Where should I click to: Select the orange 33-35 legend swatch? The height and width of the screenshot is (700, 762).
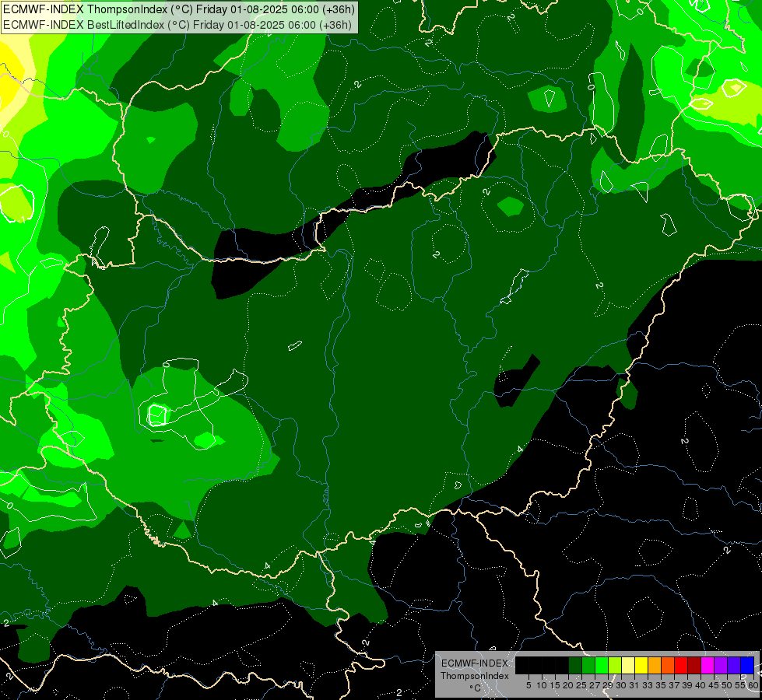tap(655, 665)
